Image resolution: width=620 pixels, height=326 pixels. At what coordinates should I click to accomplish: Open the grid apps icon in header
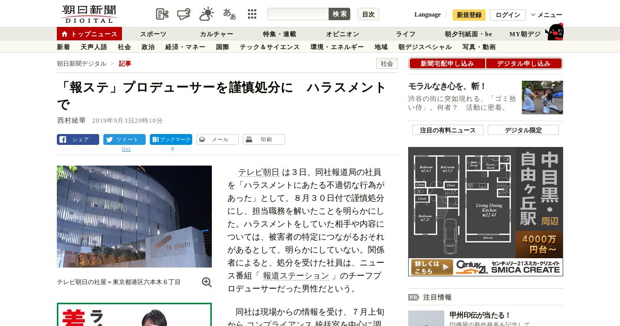tap(252, 14)
